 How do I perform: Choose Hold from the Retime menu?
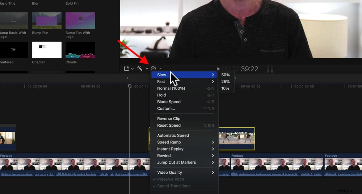184,95
